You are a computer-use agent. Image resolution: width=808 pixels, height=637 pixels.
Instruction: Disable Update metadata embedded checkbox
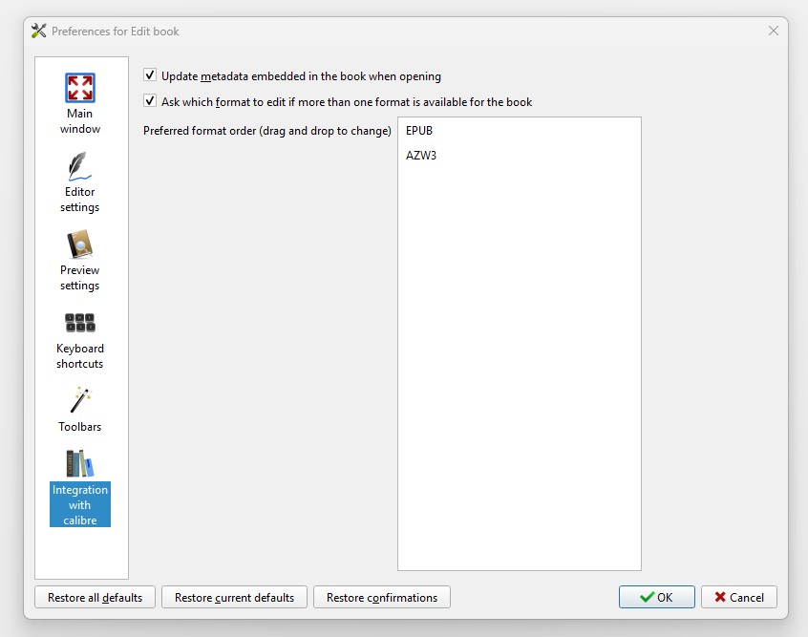click(150, 75)
